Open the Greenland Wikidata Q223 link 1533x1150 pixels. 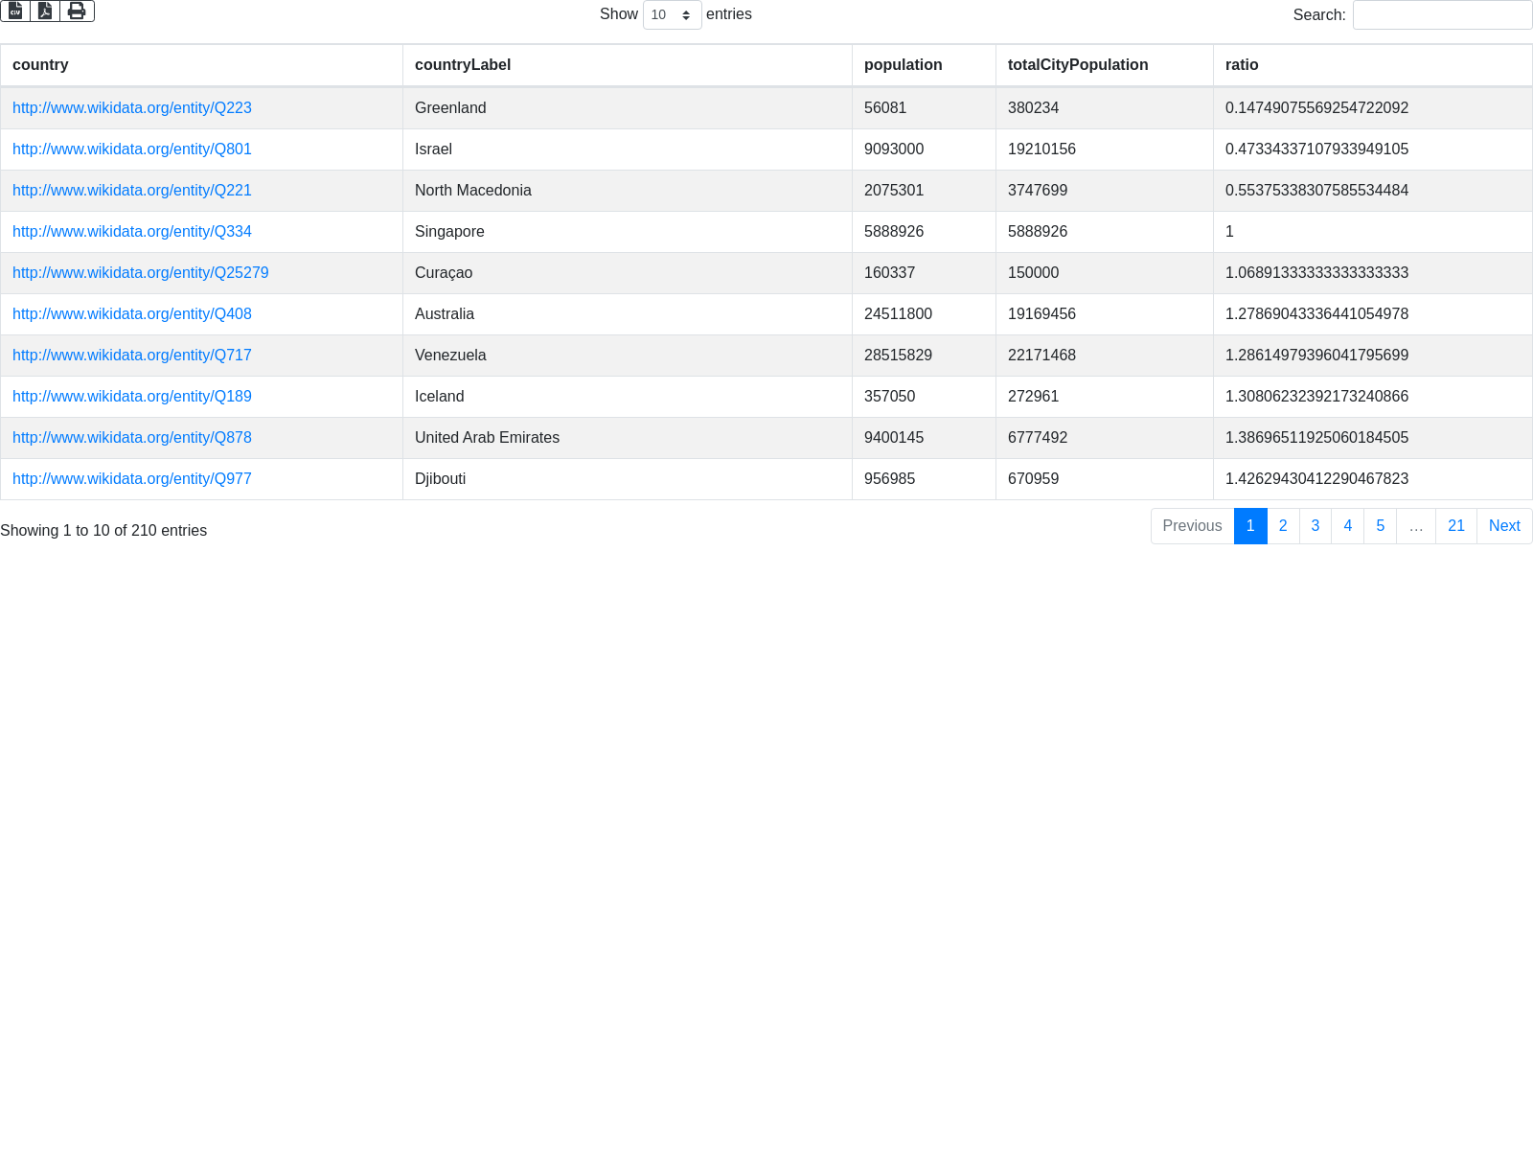pos(132,108)
